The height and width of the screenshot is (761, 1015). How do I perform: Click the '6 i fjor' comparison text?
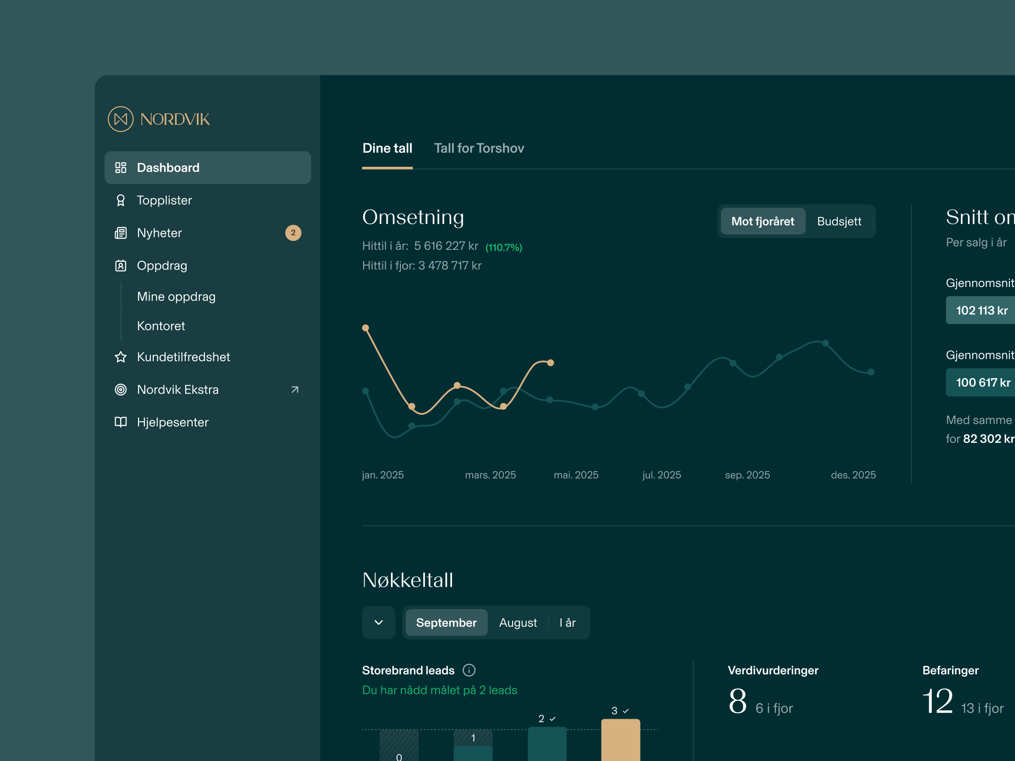click(774, 708)
